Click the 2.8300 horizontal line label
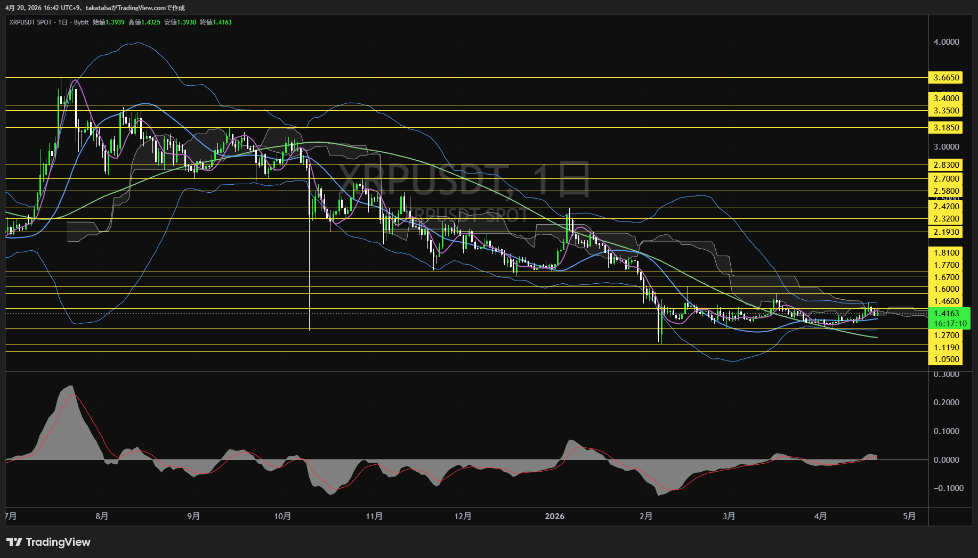Viewport: 978px width, 558px height. click(x=946, y=165)
